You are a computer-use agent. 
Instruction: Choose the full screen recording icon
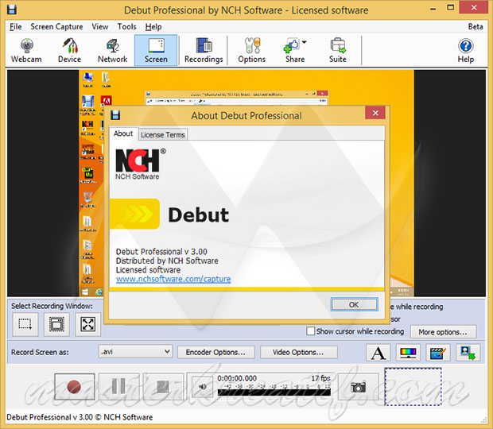(87, 324)
